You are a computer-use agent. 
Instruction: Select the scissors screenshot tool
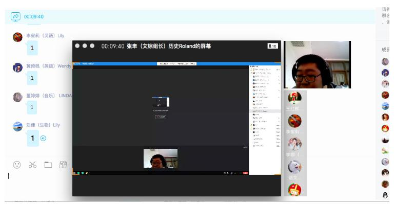click(x=32, y=165)
